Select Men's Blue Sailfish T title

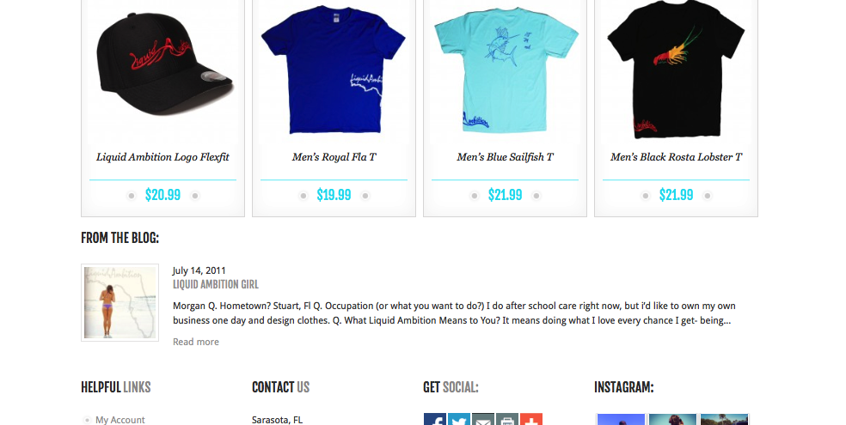tap(505, 157)
